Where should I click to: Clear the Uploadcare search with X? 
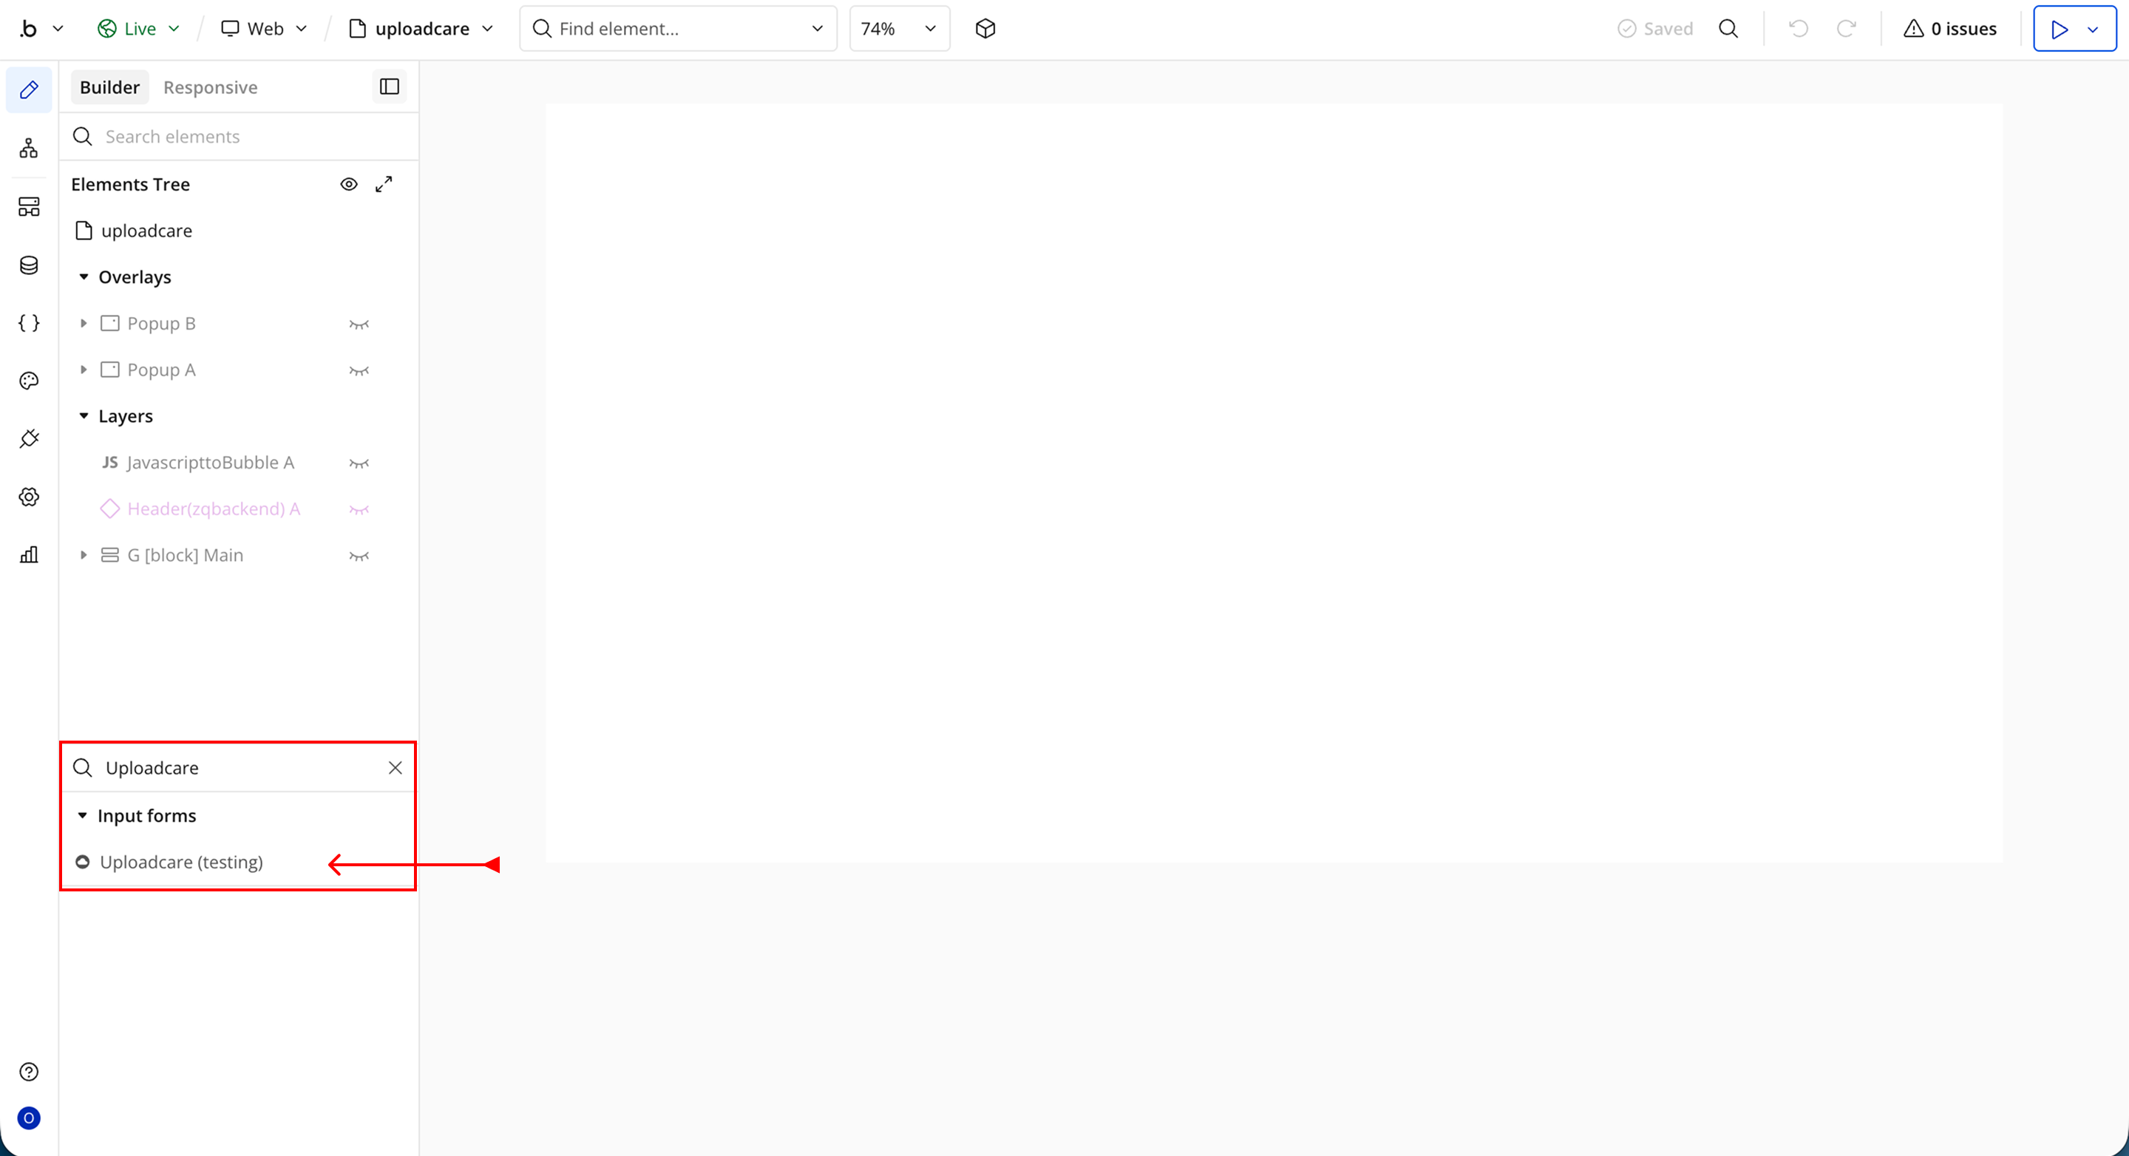click(395, 768)
